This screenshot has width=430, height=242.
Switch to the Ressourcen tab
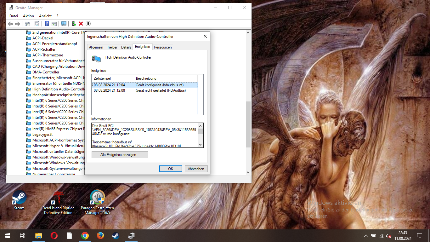tap(163, 47)
